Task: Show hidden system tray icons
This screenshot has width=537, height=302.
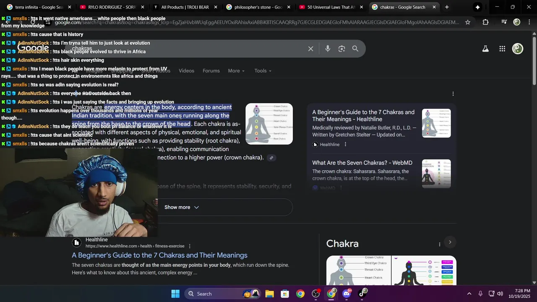Action: click(x=469, y=294)
